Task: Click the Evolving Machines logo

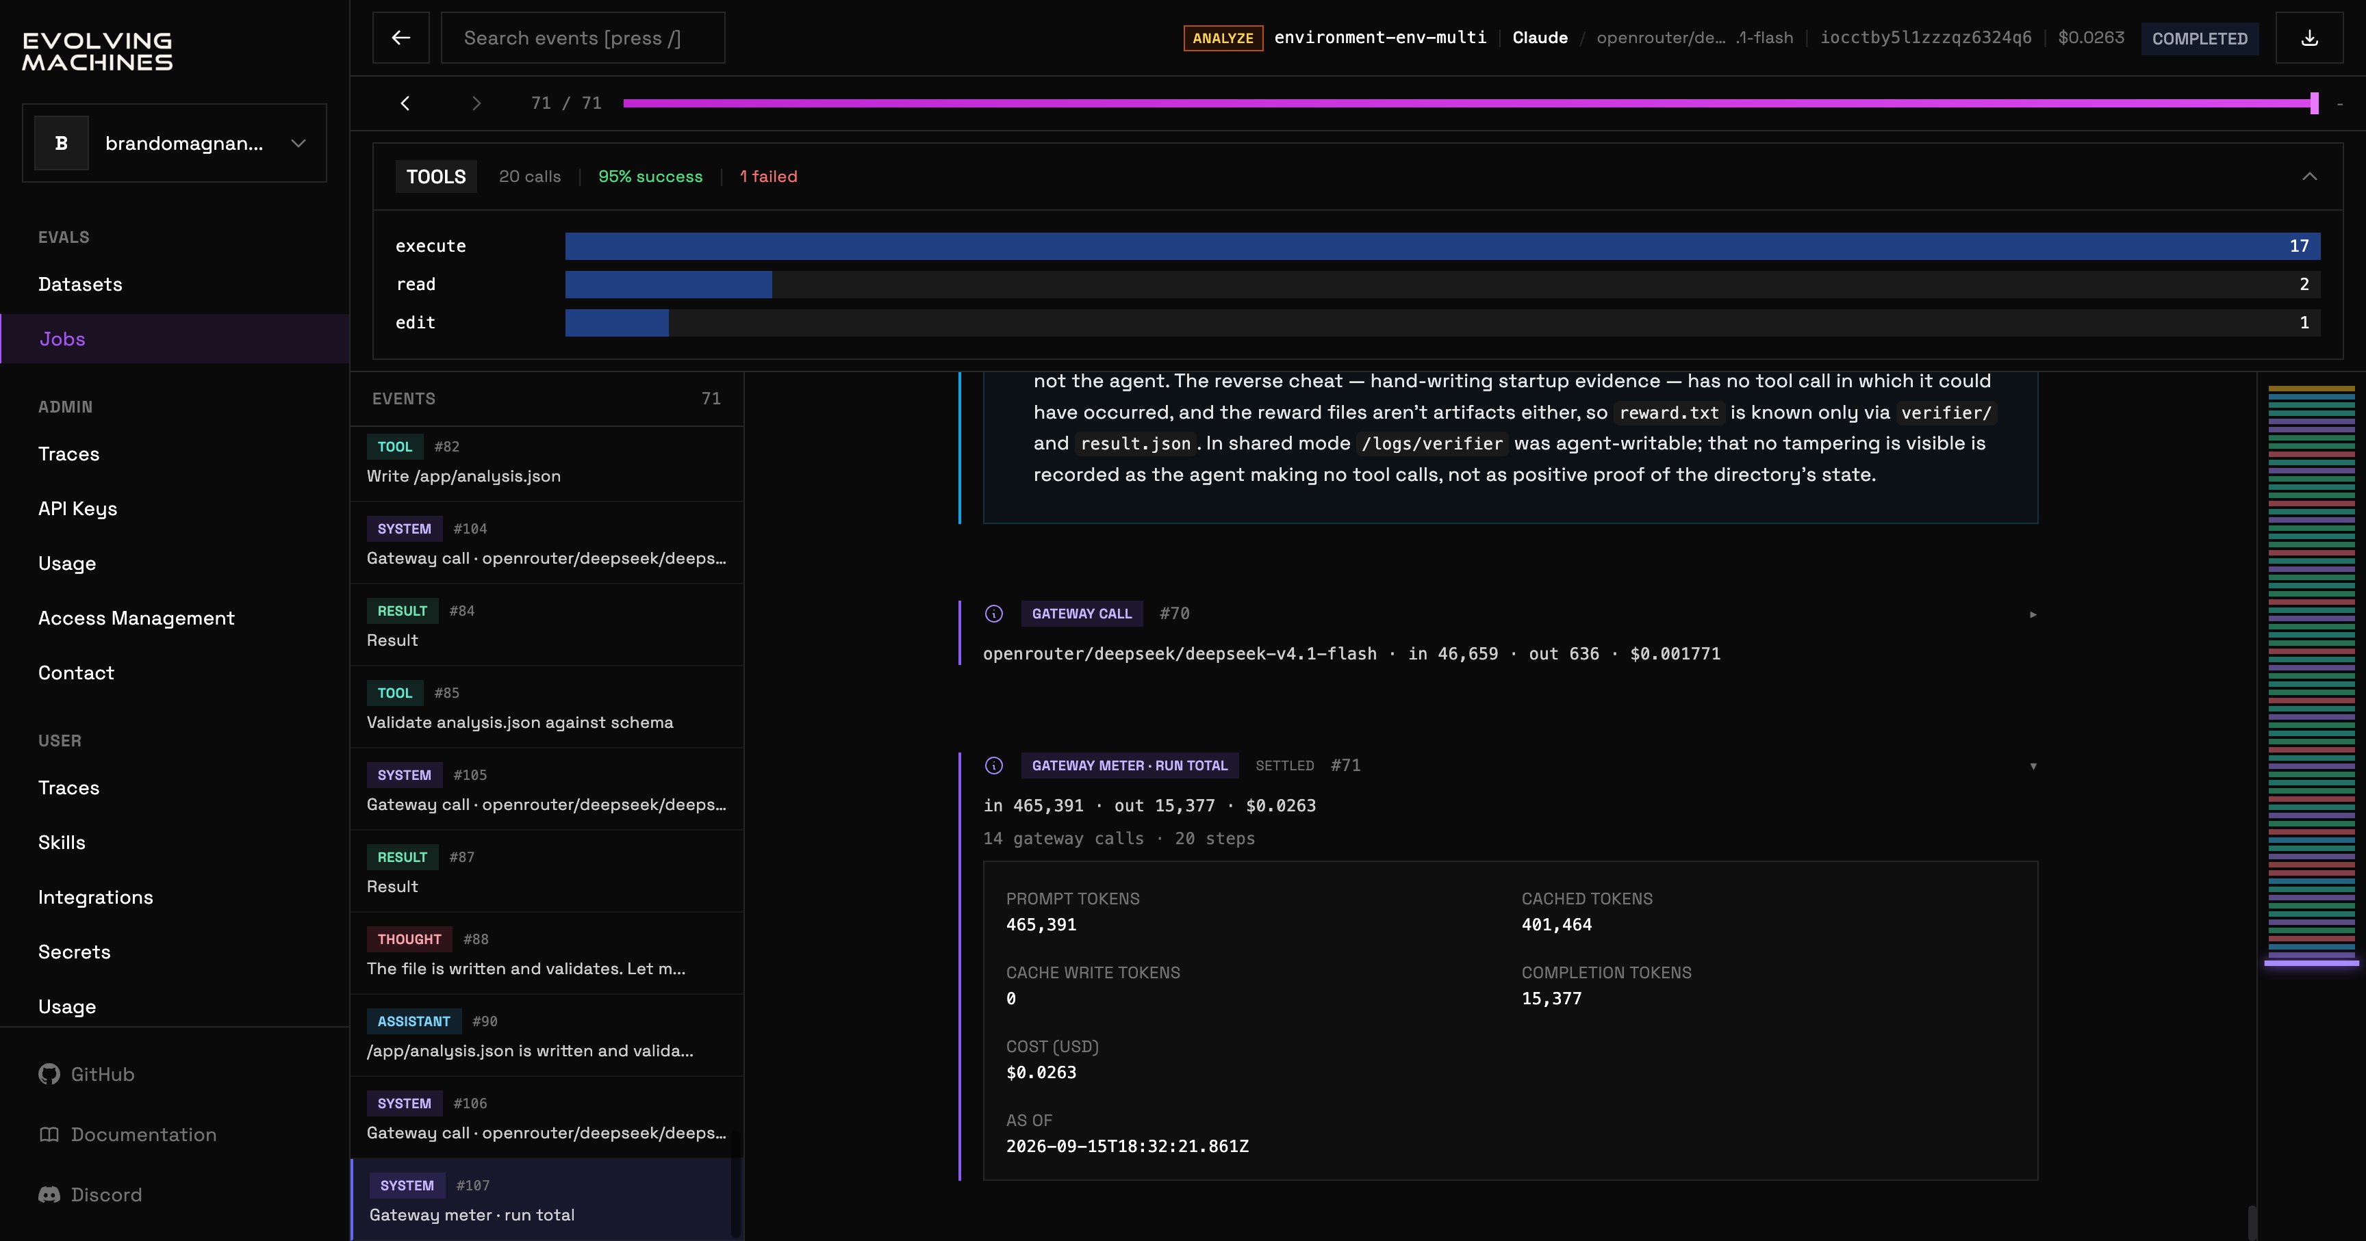Action: (x=97, y=51)
